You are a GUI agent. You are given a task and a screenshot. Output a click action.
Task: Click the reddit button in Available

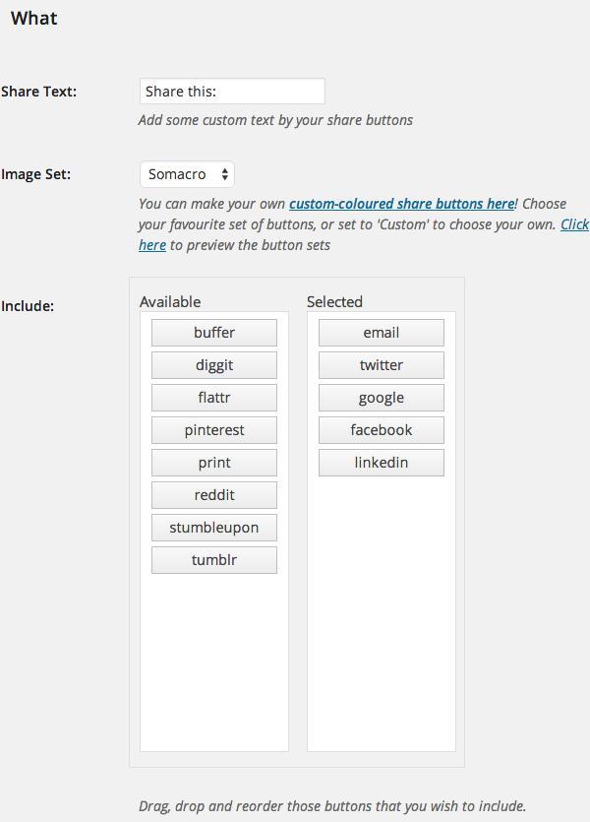point(214,495)
